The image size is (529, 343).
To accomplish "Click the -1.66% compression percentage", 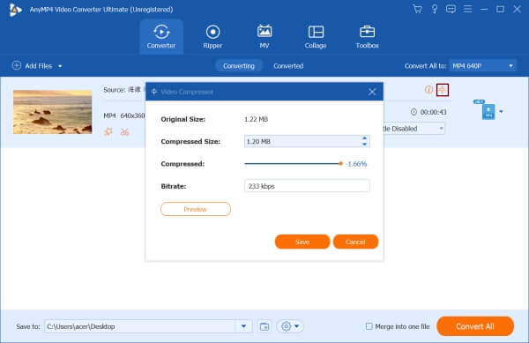I will coord(356,164).
